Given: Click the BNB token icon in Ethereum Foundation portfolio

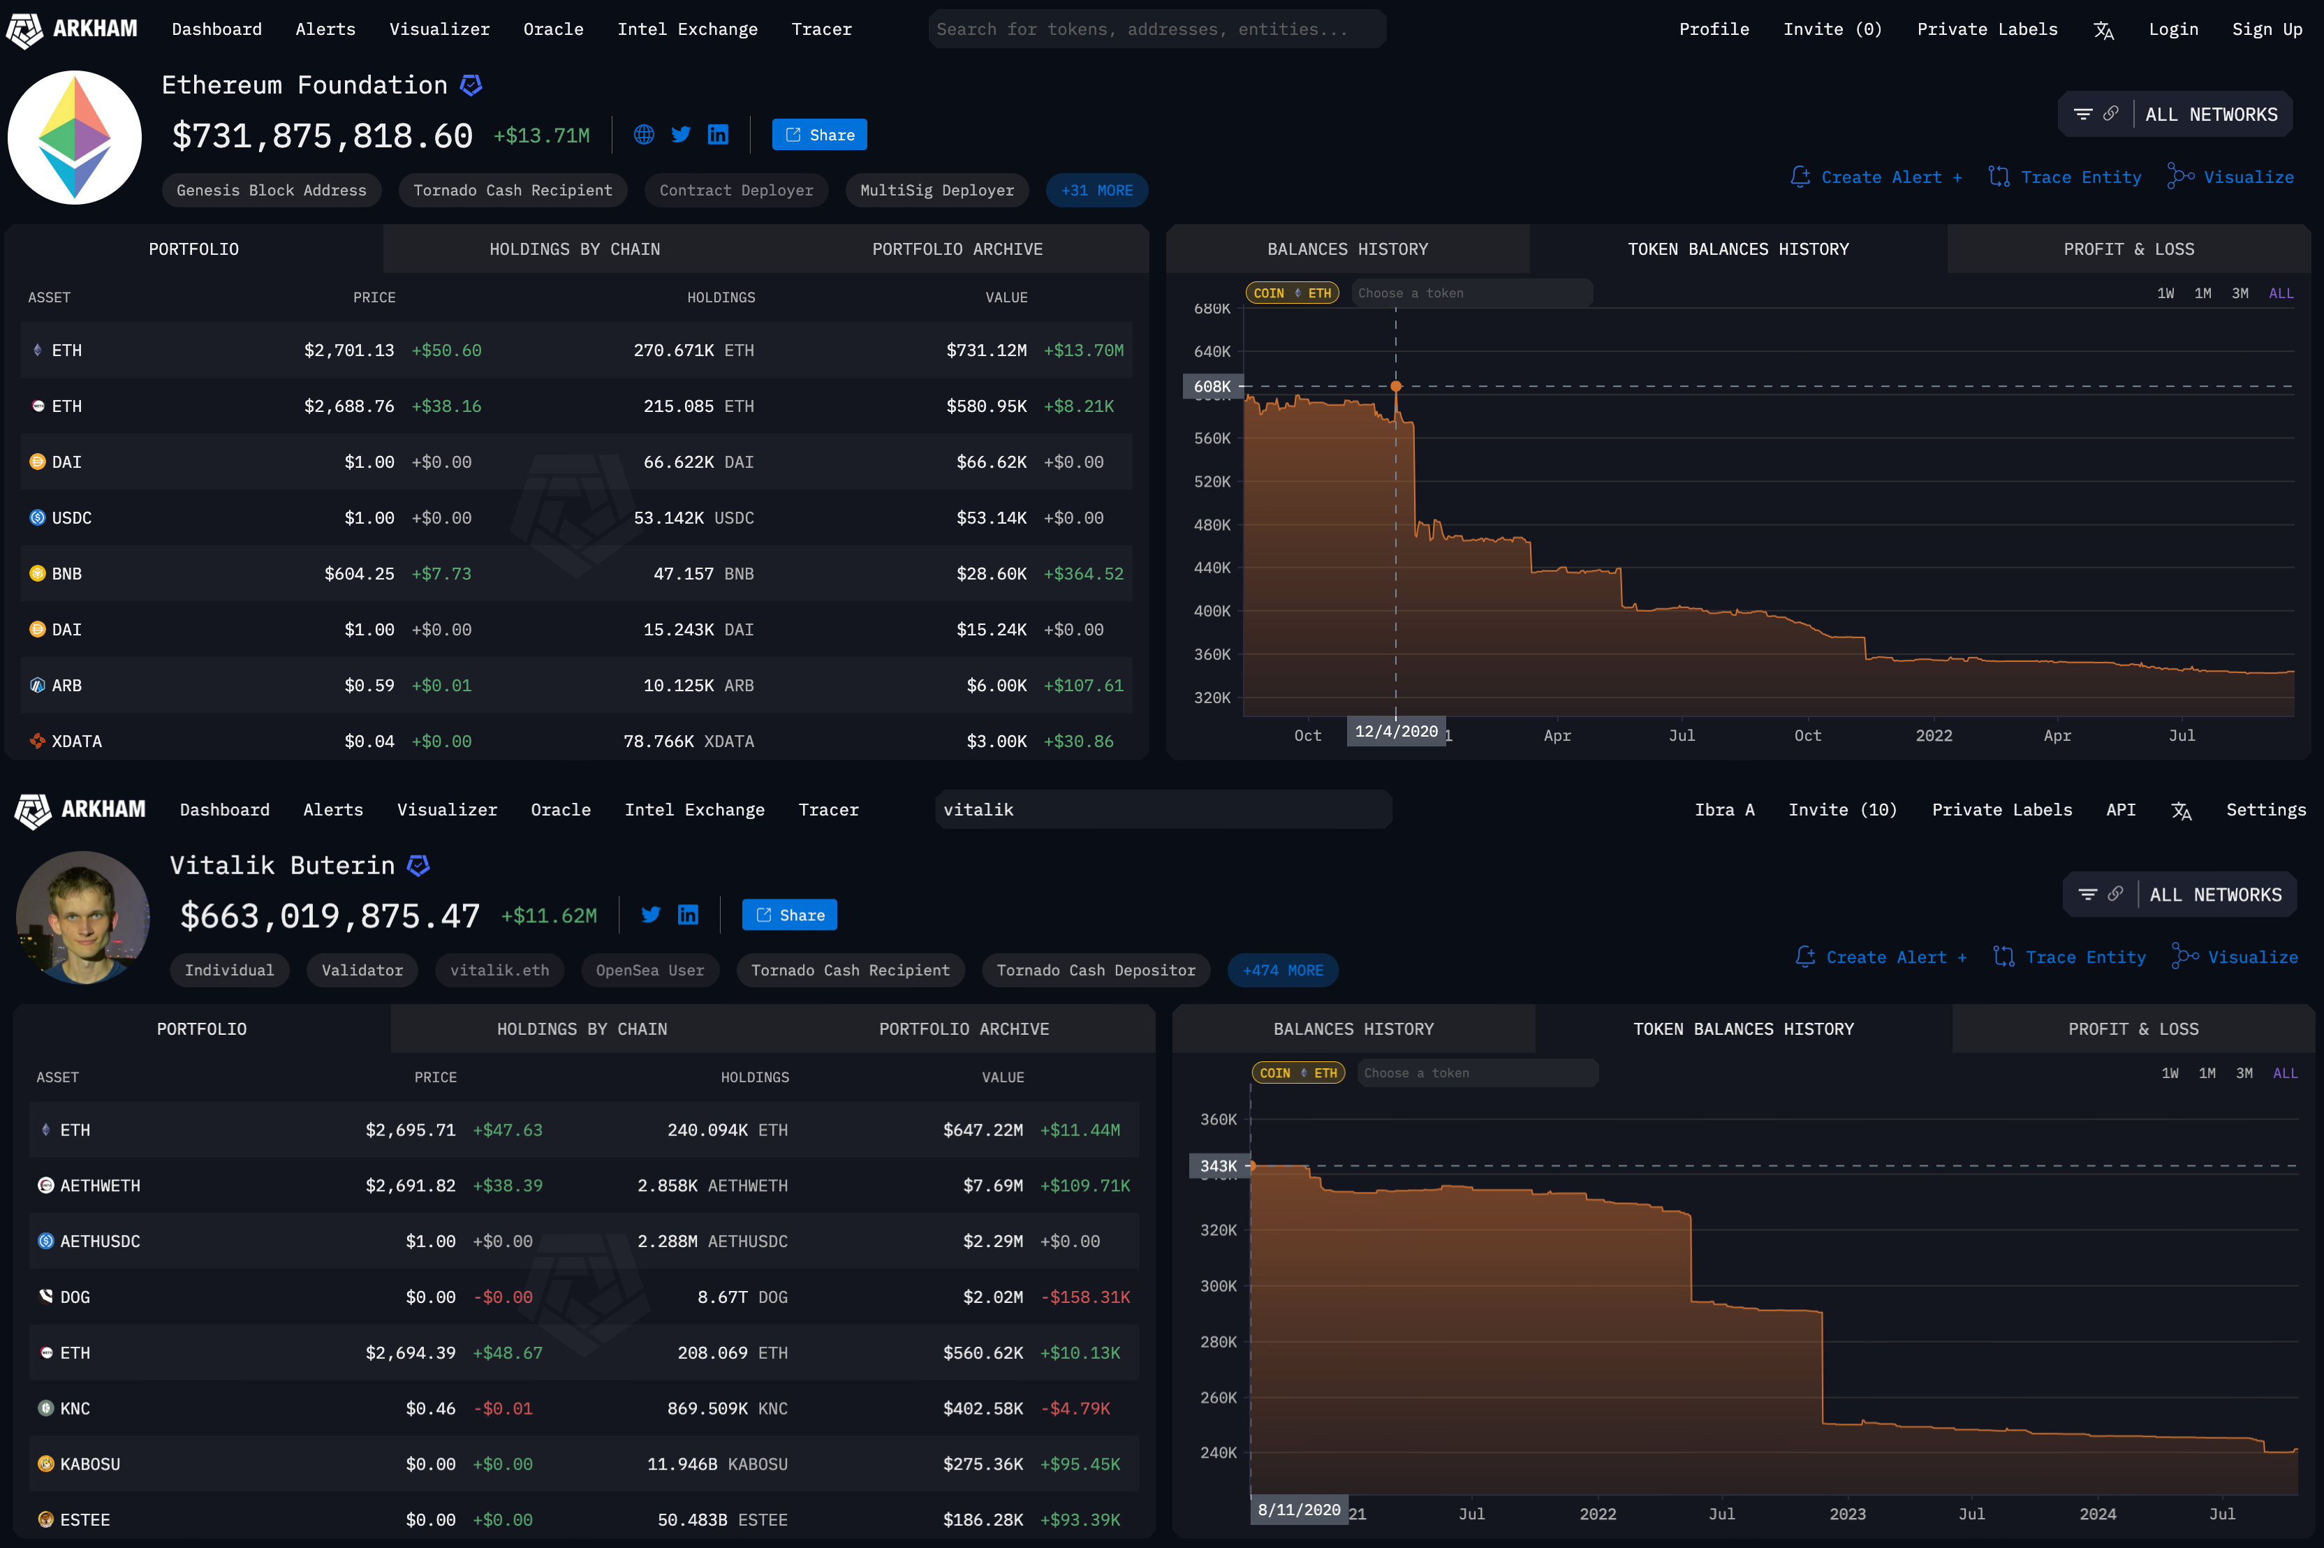Looking at the screenshot, I should click(x=38, y=573).
